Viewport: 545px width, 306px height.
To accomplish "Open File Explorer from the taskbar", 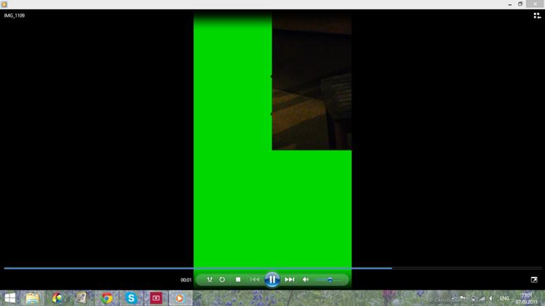I will pos(32,298).
